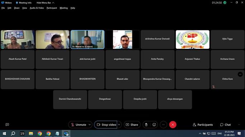Open the Participants panel

point(203,125)
